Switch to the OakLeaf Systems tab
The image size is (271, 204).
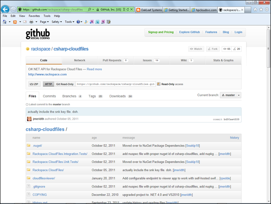pyautogui.click(x=149, y=10)
